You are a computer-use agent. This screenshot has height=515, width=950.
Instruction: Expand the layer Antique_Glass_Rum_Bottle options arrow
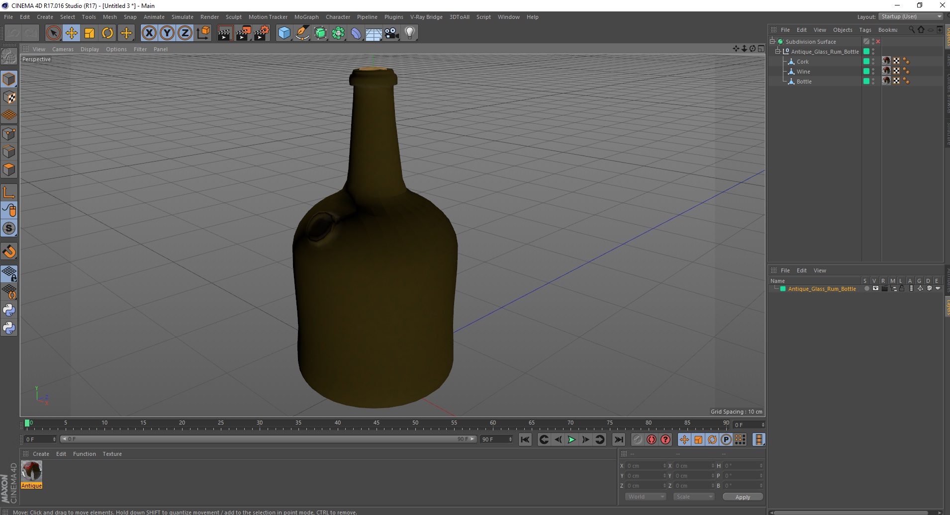[x=938, y=288]
